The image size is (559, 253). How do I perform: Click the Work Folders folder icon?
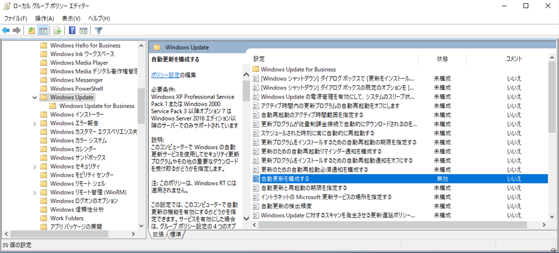44,218
